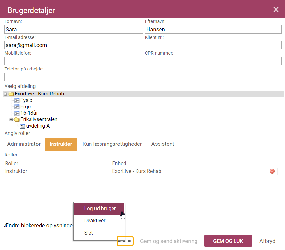Select Log ud bruger from the menu
This screenshot has width=285, height=250.
point(99,208)
